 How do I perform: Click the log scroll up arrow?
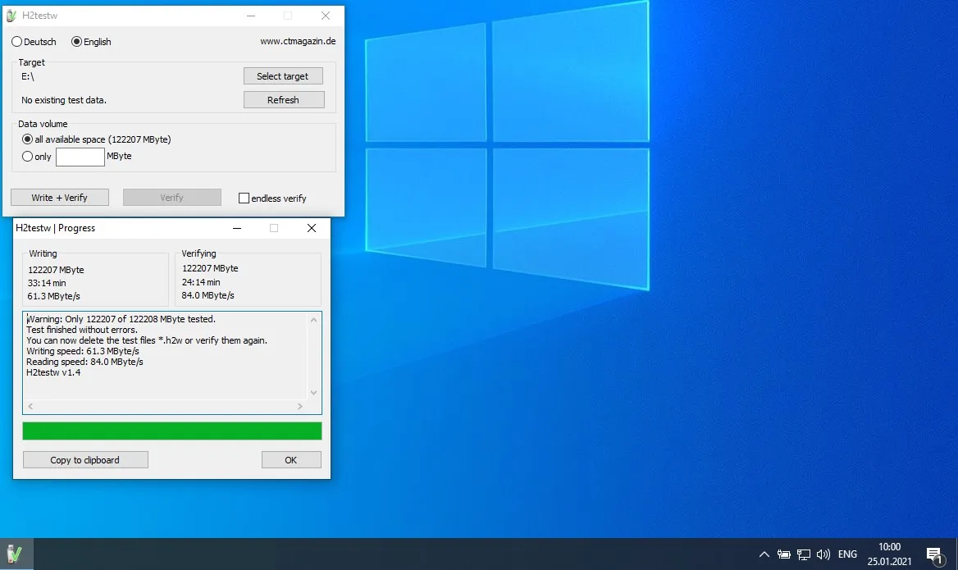point(314,320)
